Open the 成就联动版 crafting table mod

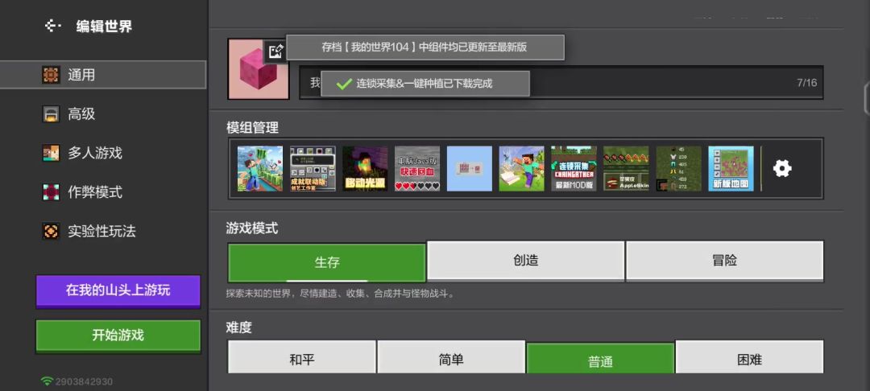[313, 168]
